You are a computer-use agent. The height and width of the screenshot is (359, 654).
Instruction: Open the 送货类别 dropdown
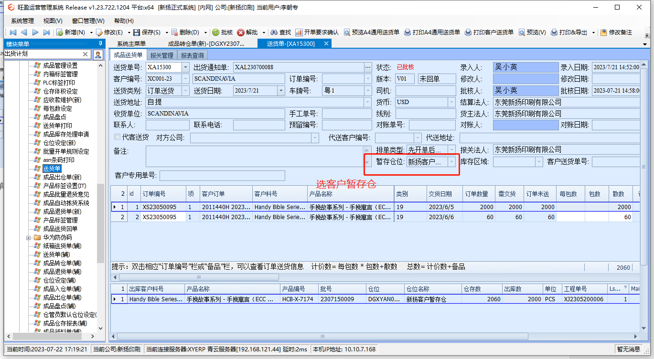pyautogui.click(x=186, y=91)
